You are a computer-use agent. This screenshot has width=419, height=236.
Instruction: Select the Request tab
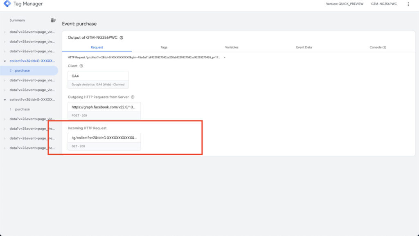97,47
